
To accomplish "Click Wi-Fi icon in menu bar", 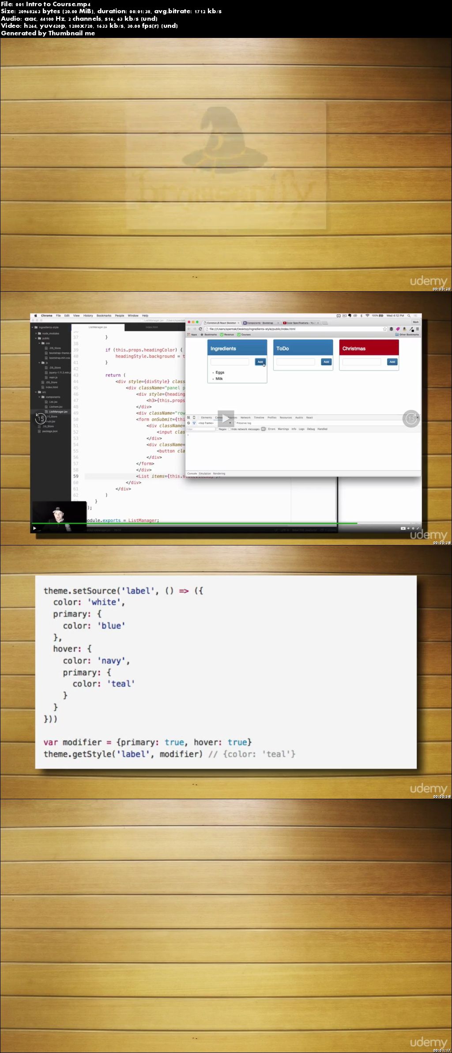I will point(367,316).
